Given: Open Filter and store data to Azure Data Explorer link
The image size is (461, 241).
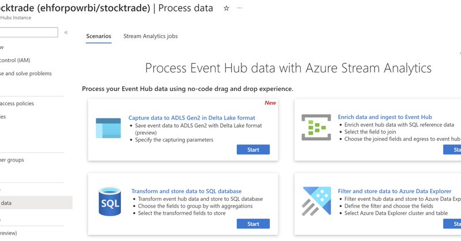Looking at the screenshot, I should click(394, 191).
